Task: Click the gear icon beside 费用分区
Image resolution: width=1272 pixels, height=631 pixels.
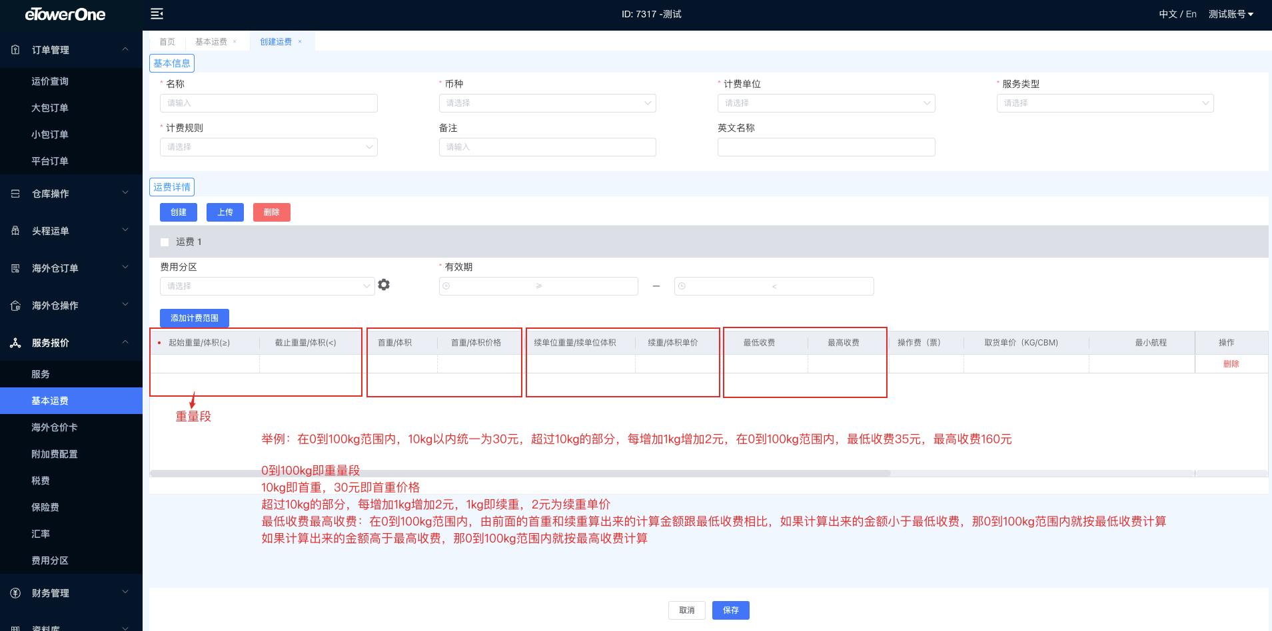Action: [384, 285]
